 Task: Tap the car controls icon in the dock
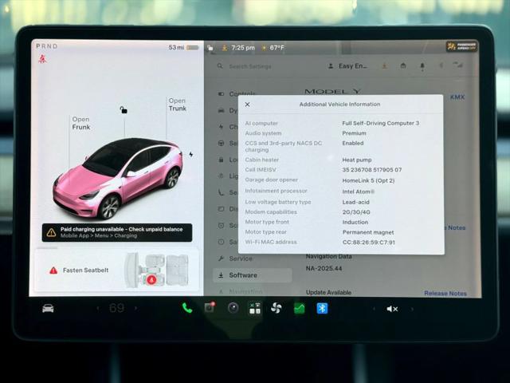point(48,308)
